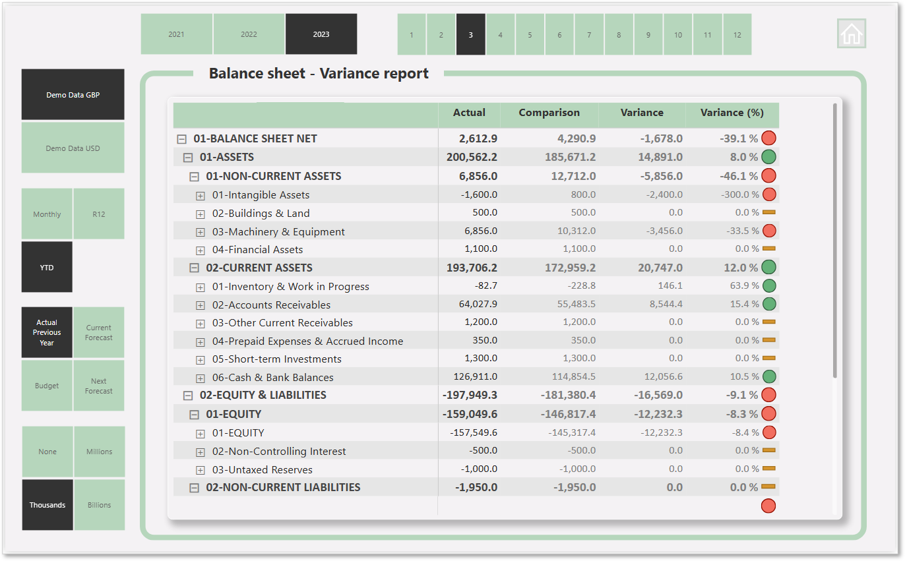Expand 04-Financial Assets row
This screenshot has width=905, height=561.
[x=201, y=251]
